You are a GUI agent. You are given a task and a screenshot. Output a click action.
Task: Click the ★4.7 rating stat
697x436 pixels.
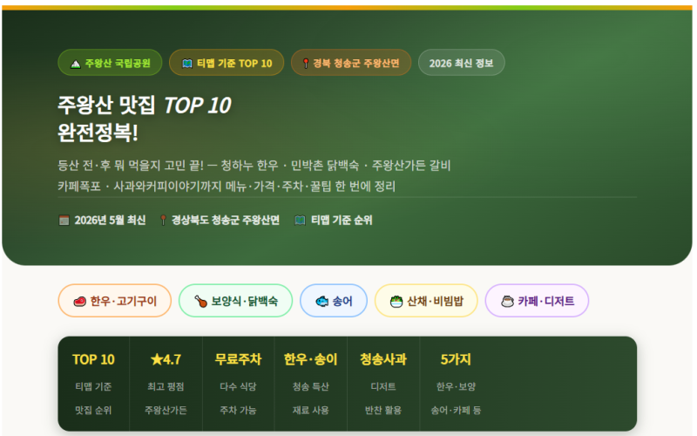click(166, 359)
